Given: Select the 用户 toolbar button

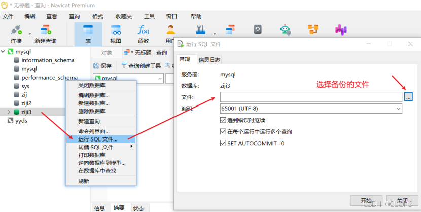Looking at the screenshot, I should [170, 34].
